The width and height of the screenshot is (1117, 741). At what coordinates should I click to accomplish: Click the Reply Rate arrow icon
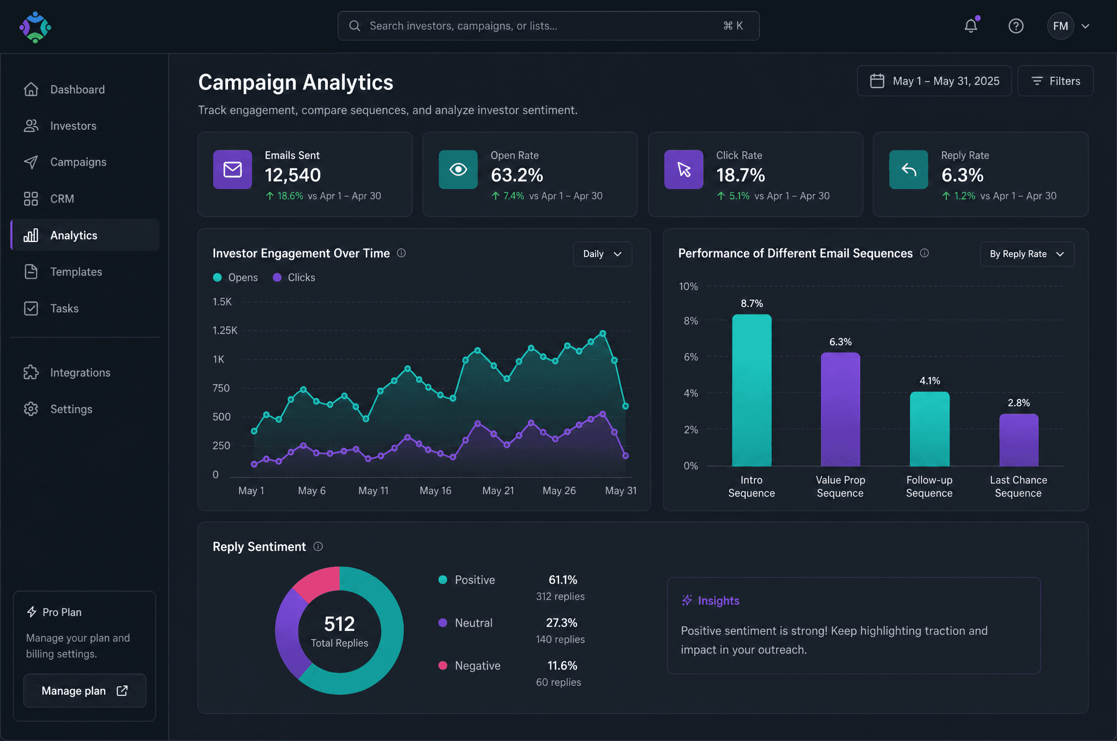coord(909,169)
